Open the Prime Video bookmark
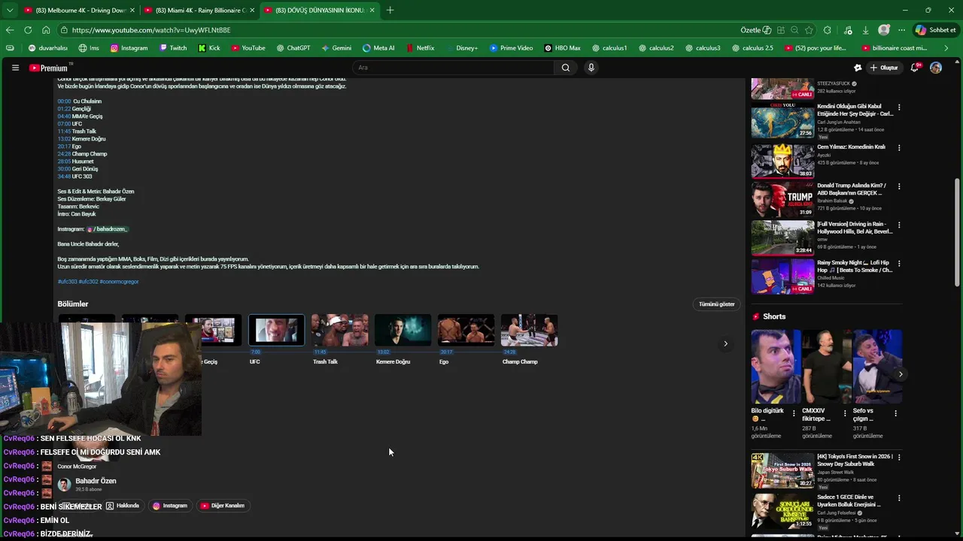The height and width of the screenshot is (541, 963). pos(512,48)
